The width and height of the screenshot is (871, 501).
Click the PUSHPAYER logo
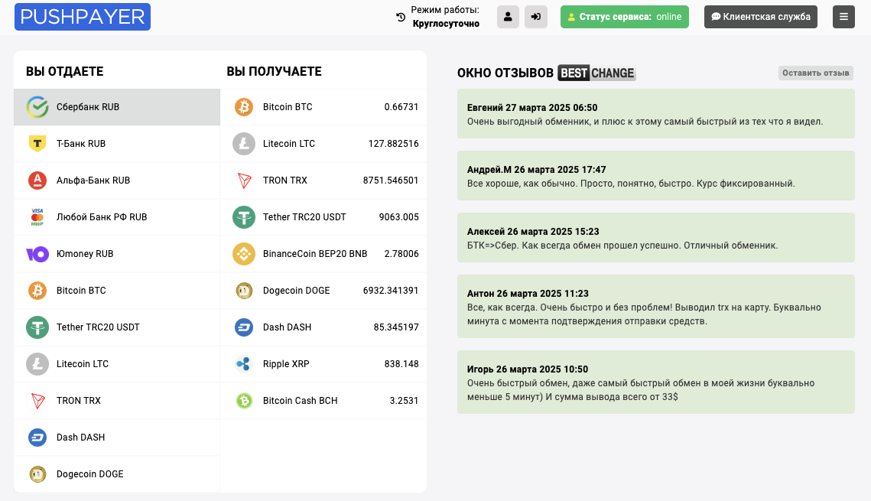click(83, 17)
